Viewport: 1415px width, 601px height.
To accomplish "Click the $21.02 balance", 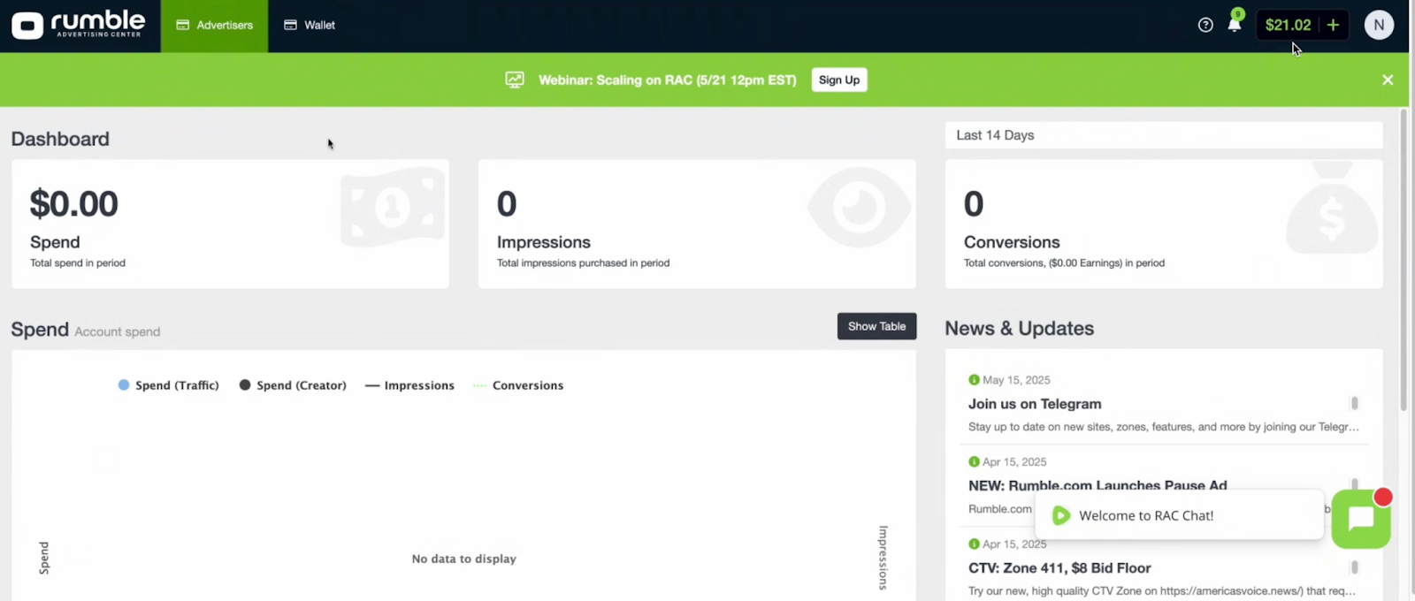I will tap(1288, 25).
